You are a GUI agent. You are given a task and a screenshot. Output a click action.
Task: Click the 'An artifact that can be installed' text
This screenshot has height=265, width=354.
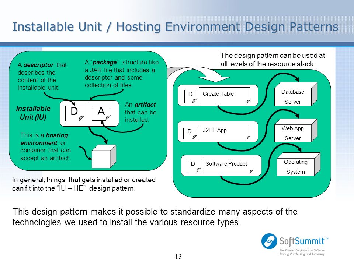point(140,112)
